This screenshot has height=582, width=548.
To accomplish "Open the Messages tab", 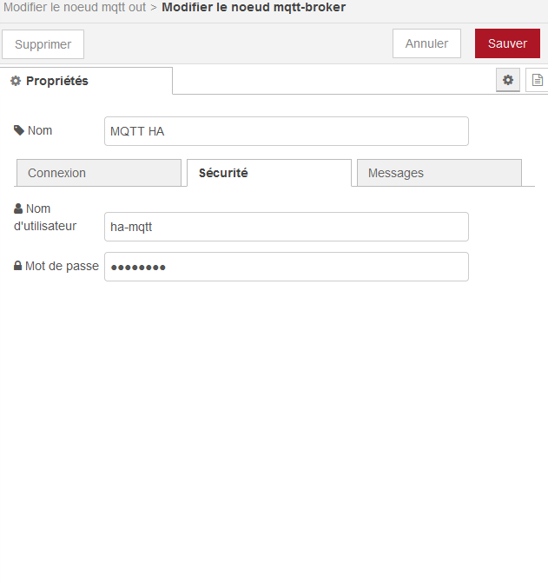I will click(x=439, y=173).
